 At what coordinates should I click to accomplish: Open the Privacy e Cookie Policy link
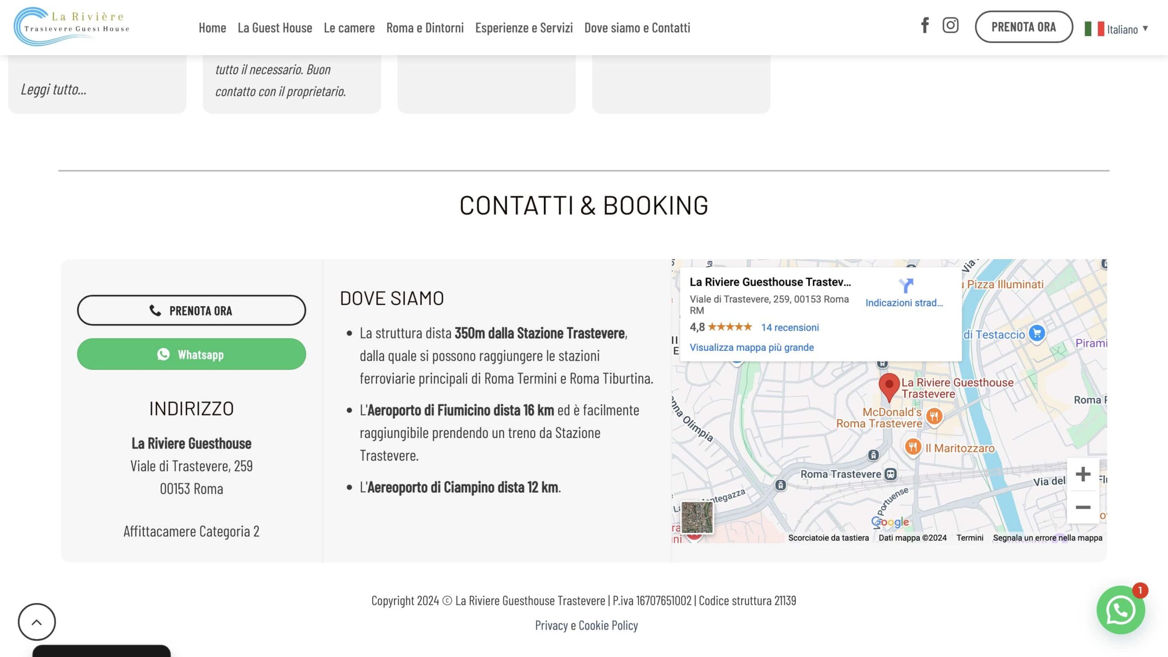[586, 625]
